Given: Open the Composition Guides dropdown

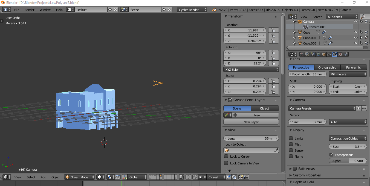Looking at the screenshot, I should (x=348, y=138).
